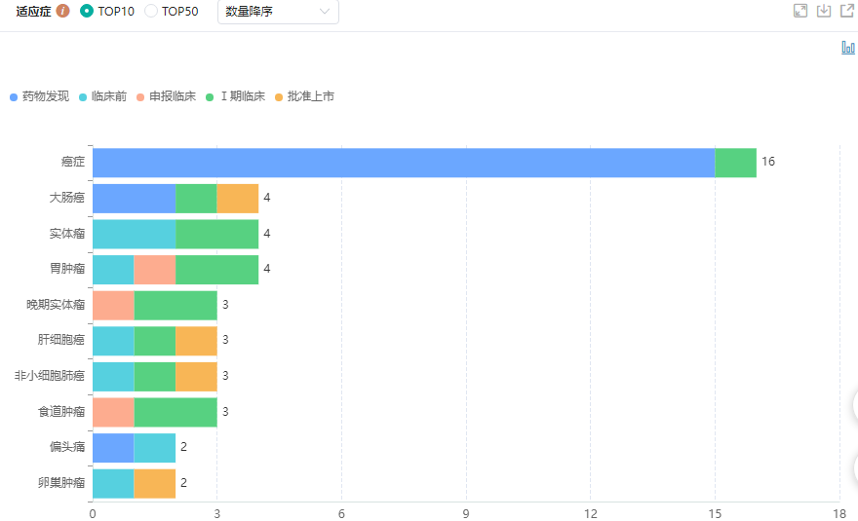The height and width of the screenshot is (521, 858).
Task: Click the orange segment of 卵巢肿瘤 bar
Action: (154, 483)
